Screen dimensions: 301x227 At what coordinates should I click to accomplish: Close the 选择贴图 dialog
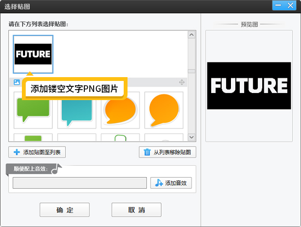click(x=290, y=5)
